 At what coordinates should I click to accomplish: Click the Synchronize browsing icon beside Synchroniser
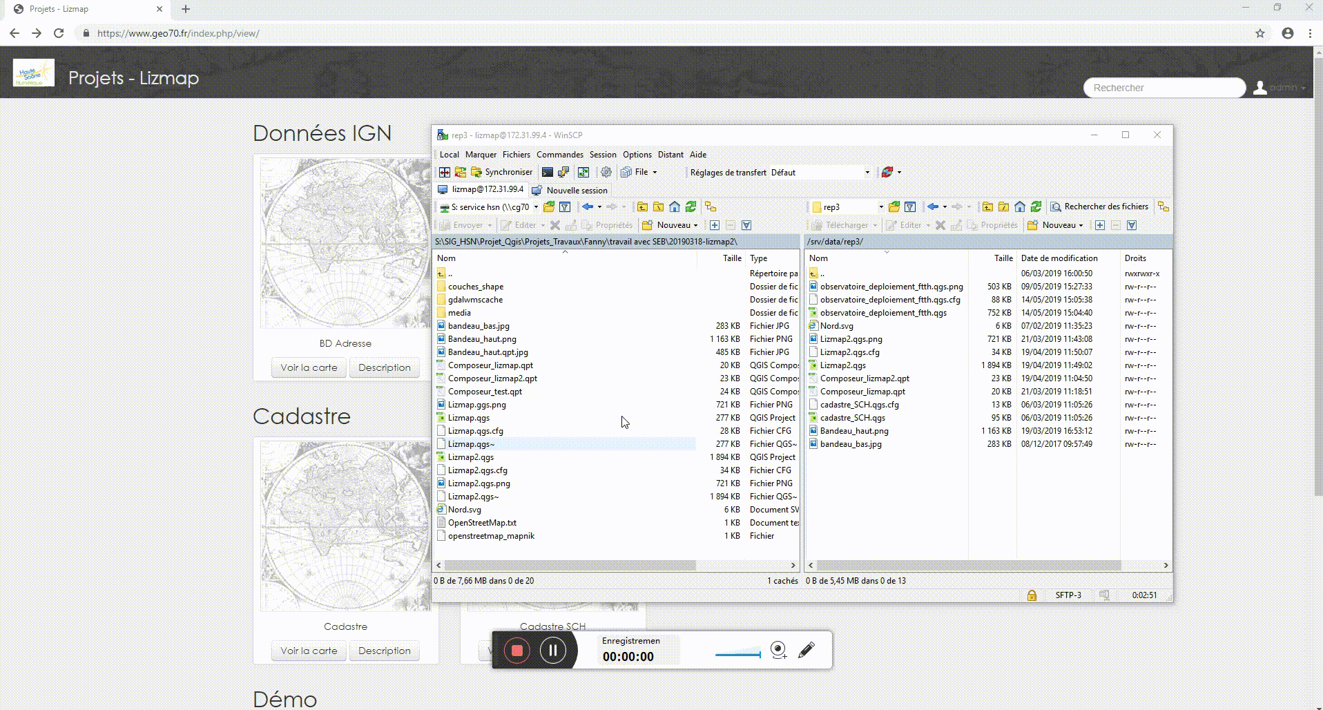click(460, 172)
